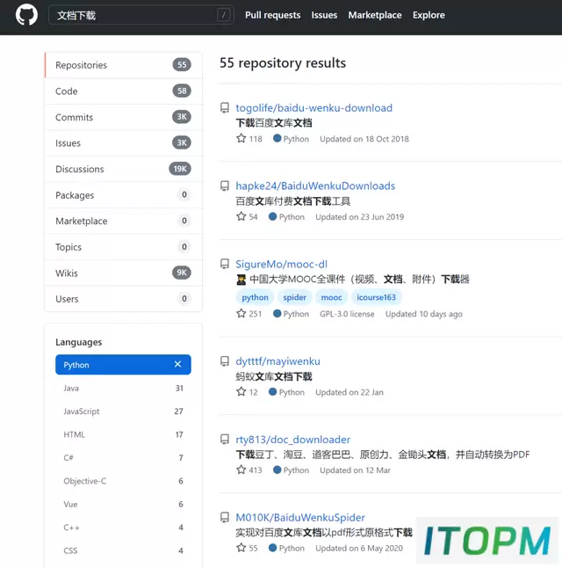Select the Wikis results filter
The height and width of the screenshot is (568, 562).
pos(124,273)
